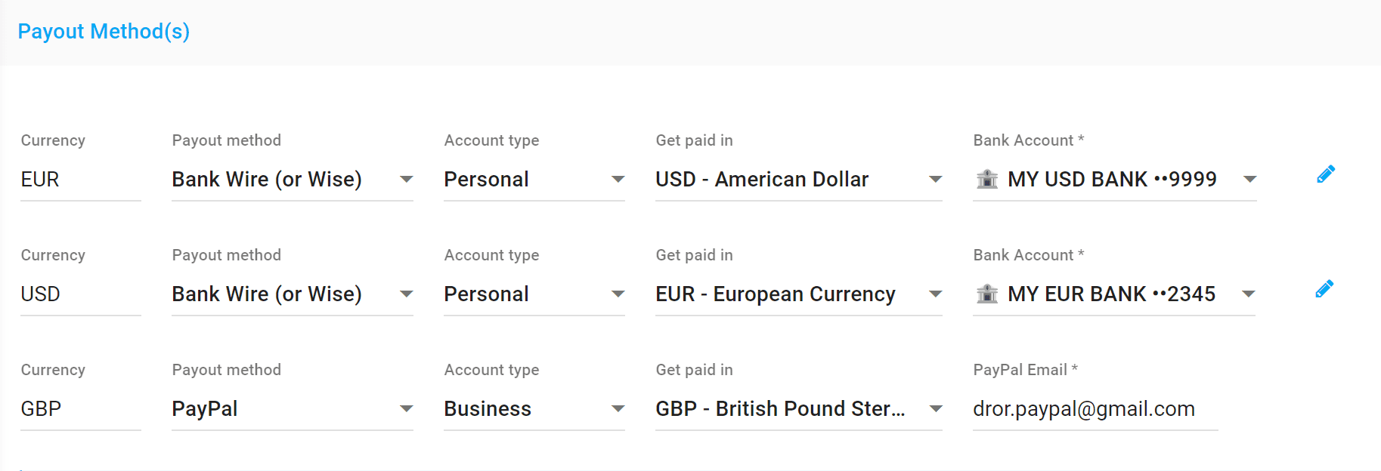Expand Account type dropdown in EUR row

[x=534, y=180]
